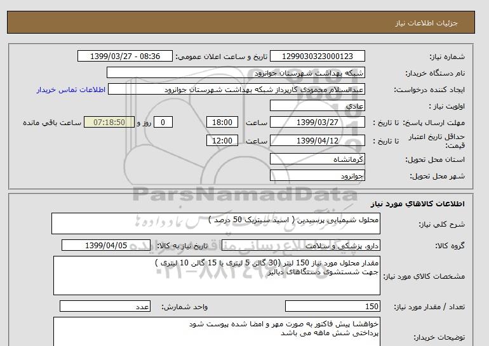Select the unit field showing عدد

click(105, 307)
